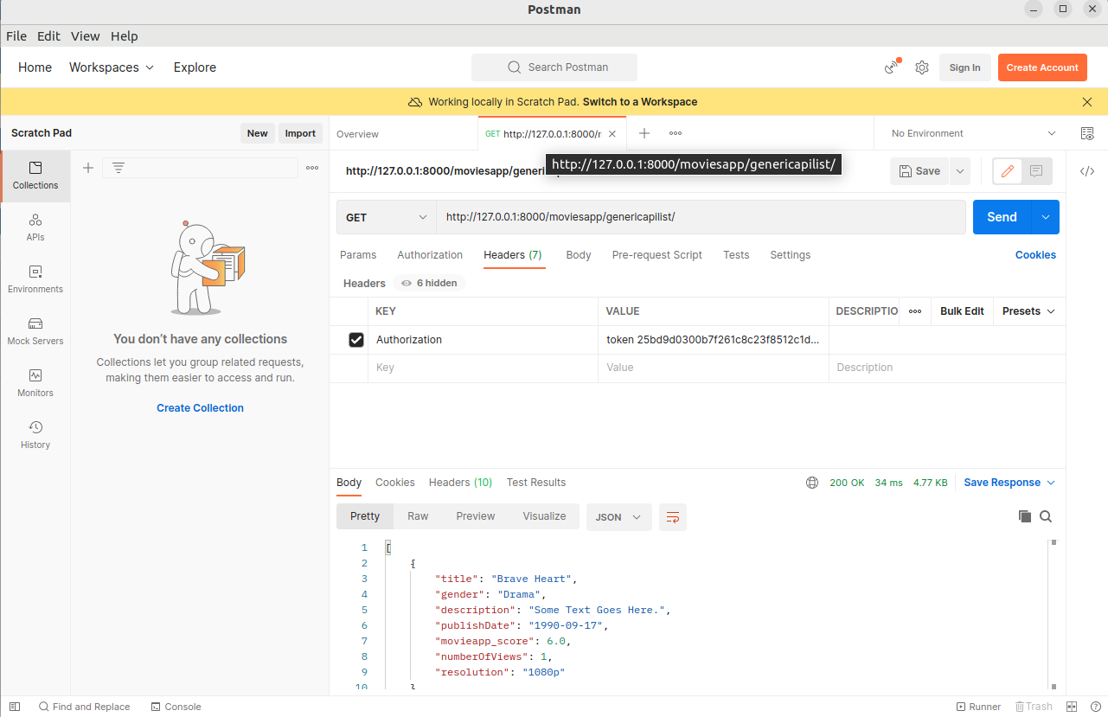Switch to the request Body tab

click(x=579, y=255)
